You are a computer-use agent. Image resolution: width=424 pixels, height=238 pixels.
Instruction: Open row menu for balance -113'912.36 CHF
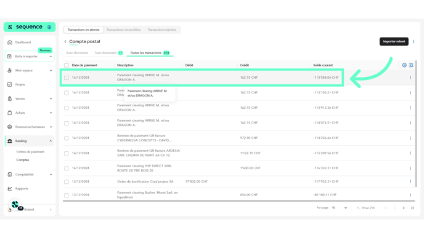pos(410,108)
